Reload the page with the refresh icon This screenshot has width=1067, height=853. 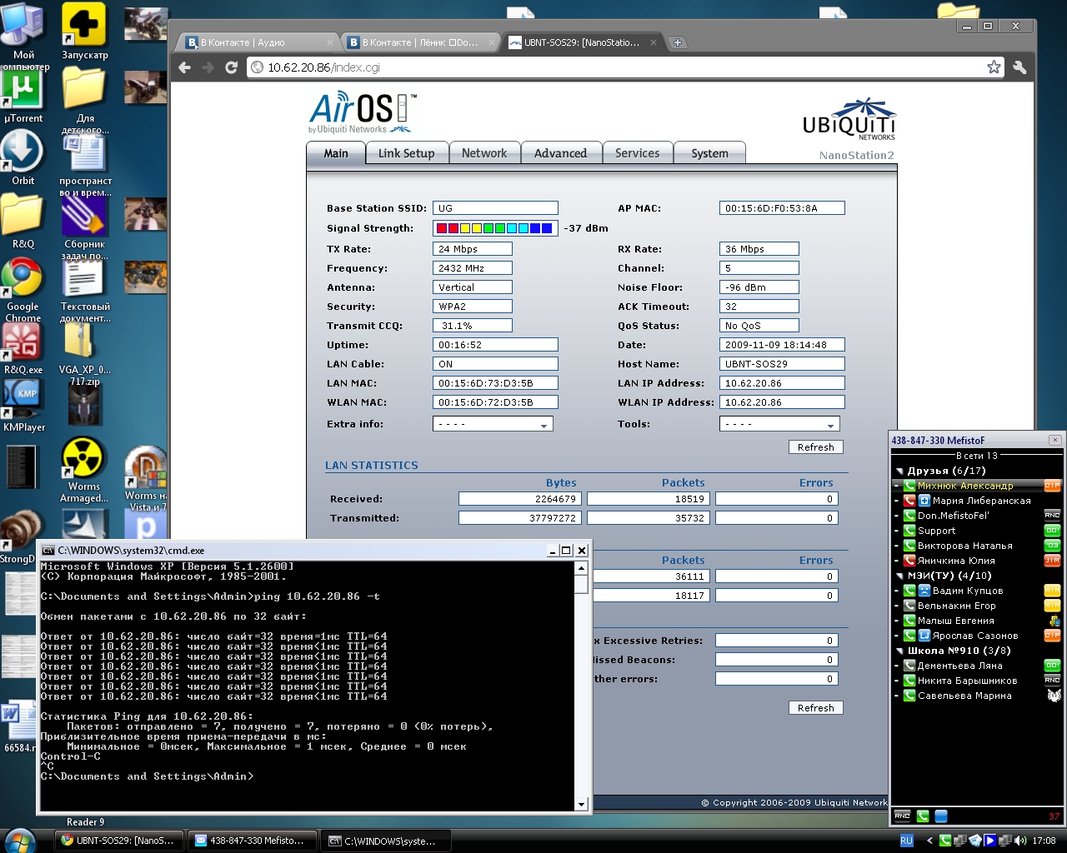231,67
